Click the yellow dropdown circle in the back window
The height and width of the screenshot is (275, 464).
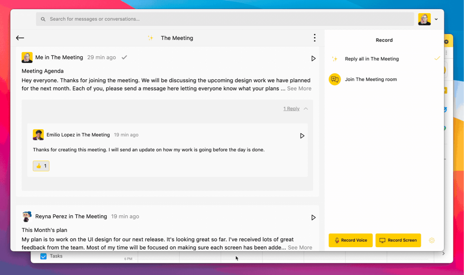coord(446,42)
